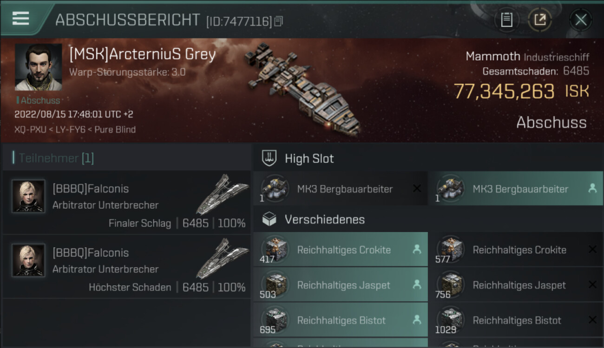Close the Abschussbericht window
This screenshot has height=348, width=604.
580,19
